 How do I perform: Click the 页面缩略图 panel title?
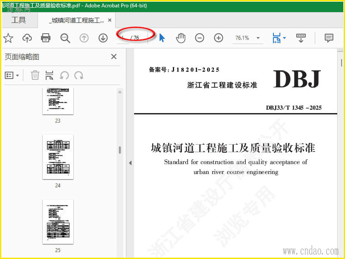point(22,57)
